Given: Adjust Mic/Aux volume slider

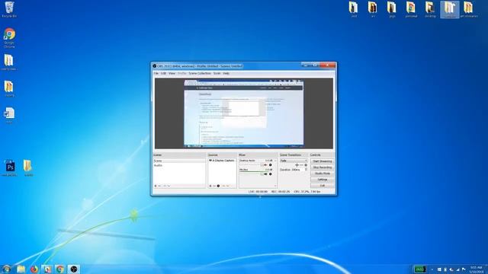Looking at the screenshot, I should coord(251,174).
